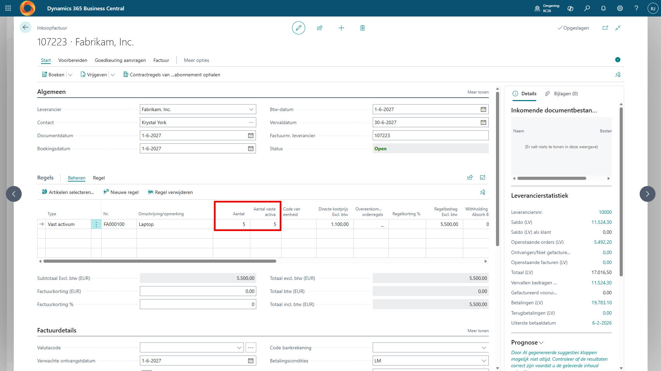
Task: Click the trash delete icon
Action: 362,28
